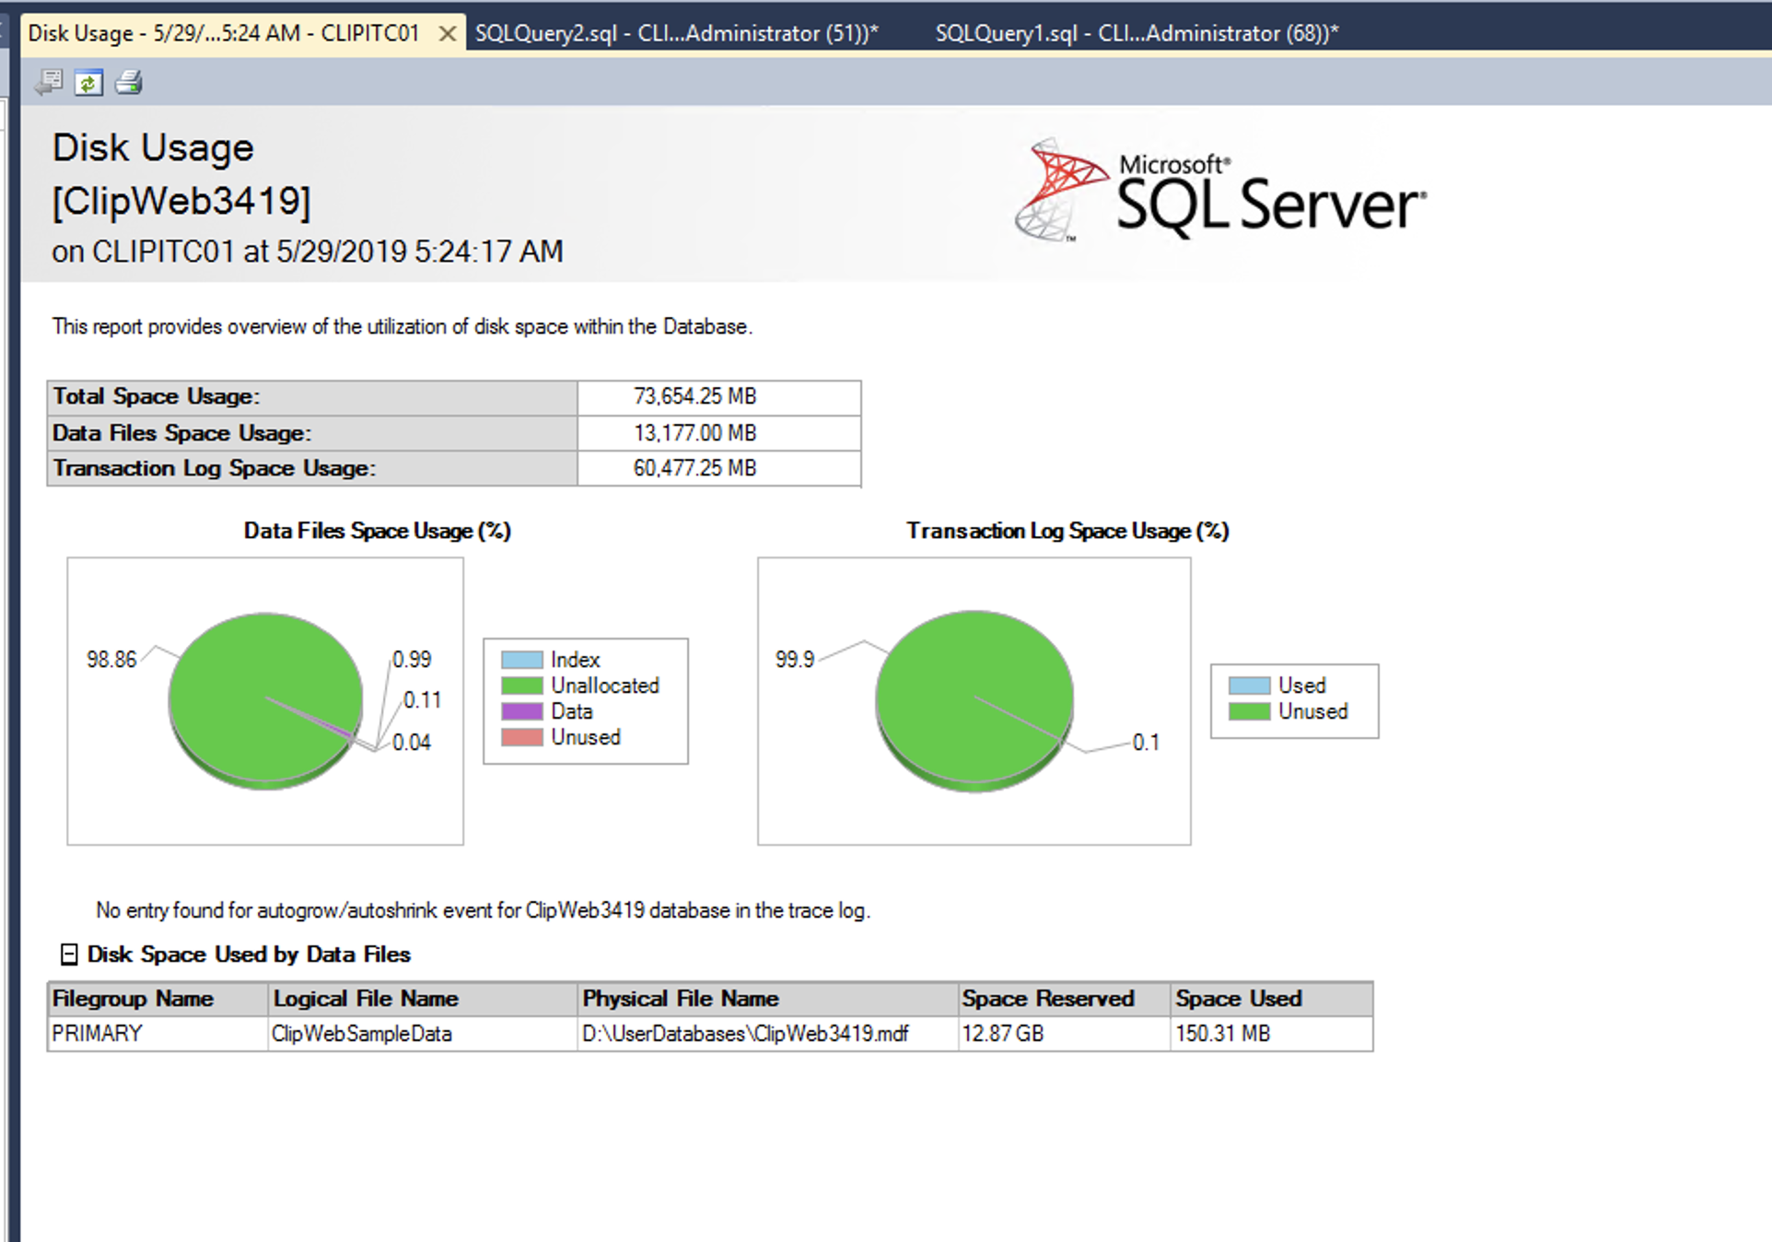The image size is (1772, 1242).
Task: Print the report using printer icon
Action: (x=129, y=83)
